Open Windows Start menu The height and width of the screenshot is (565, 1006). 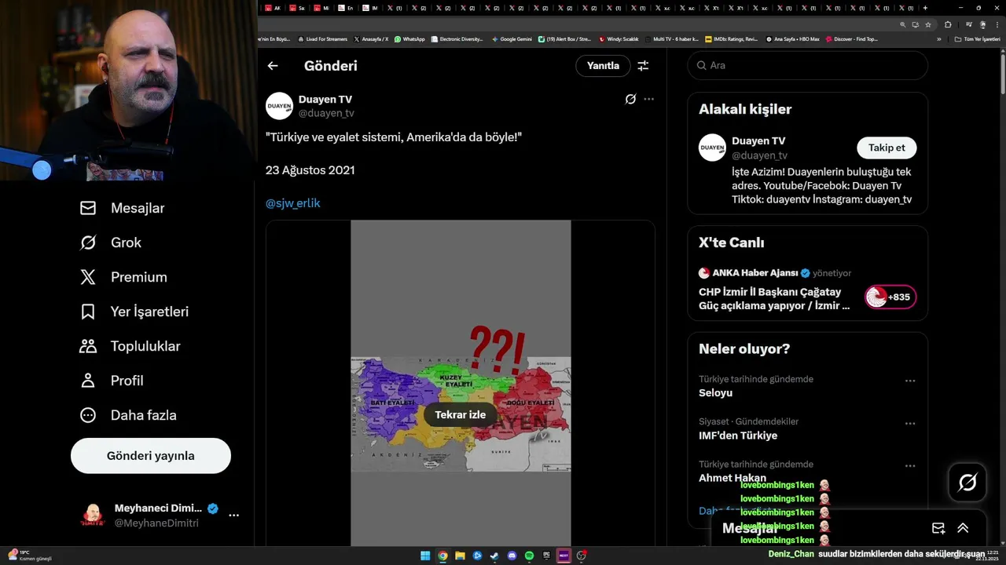coord(425,556)
